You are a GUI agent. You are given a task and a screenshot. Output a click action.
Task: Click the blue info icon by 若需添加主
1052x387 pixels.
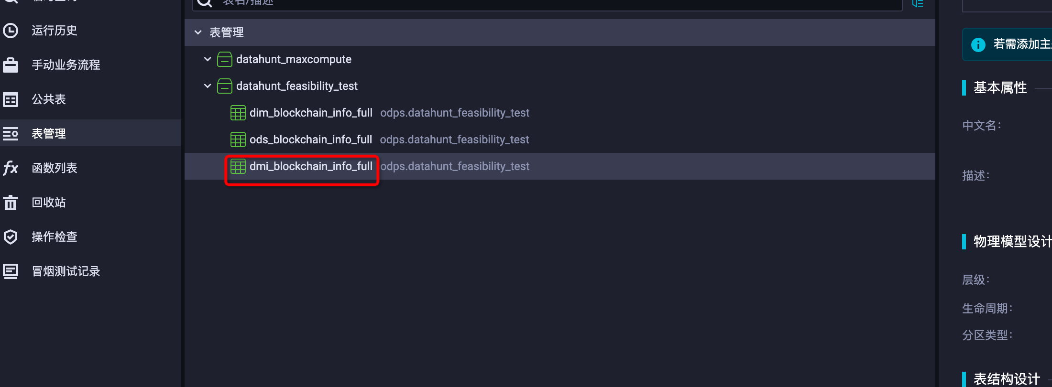(x=978, y=44)
